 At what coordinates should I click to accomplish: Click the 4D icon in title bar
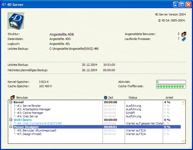click(x=4, y=4)
